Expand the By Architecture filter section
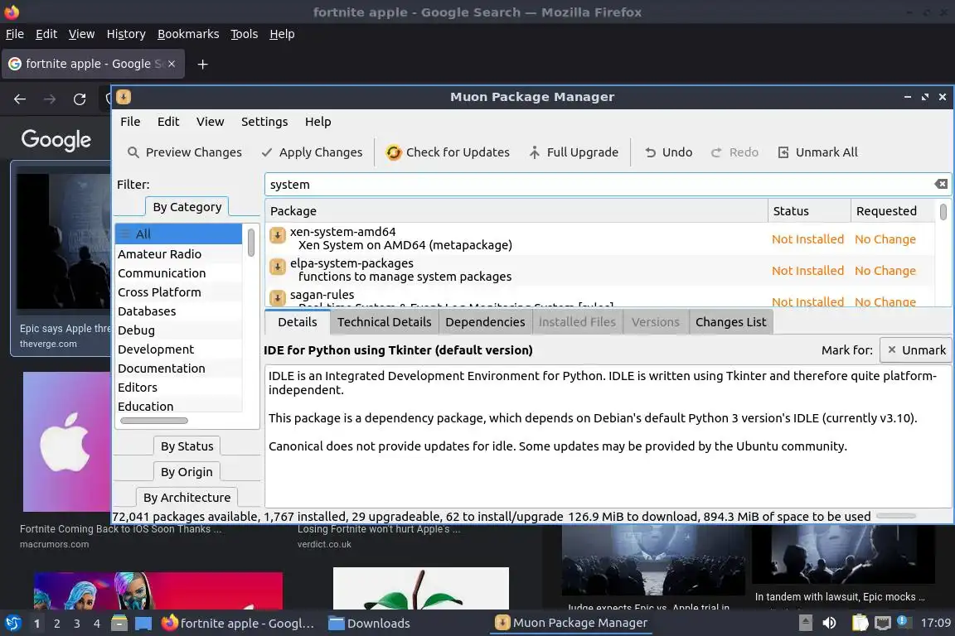The width and height of the screenshot is (955, 636). [x=187, y=497]
